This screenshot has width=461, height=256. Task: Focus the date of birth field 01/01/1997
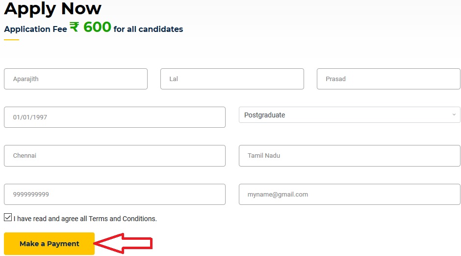point(115,117)
